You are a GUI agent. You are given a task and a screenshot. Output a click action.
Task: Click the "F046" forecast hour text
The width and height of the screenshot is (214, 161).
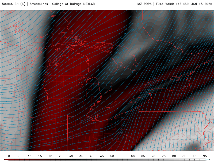(x=160, y=4)
